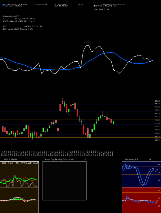The height and width of the screenshot is (213, 161).
Task: Click the end of the blue 12-day SMA line
Action: 153,60
